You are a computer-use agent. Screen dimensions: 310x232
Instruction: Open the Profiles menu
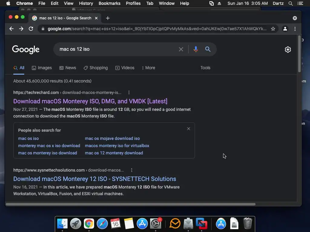[133, 3]
